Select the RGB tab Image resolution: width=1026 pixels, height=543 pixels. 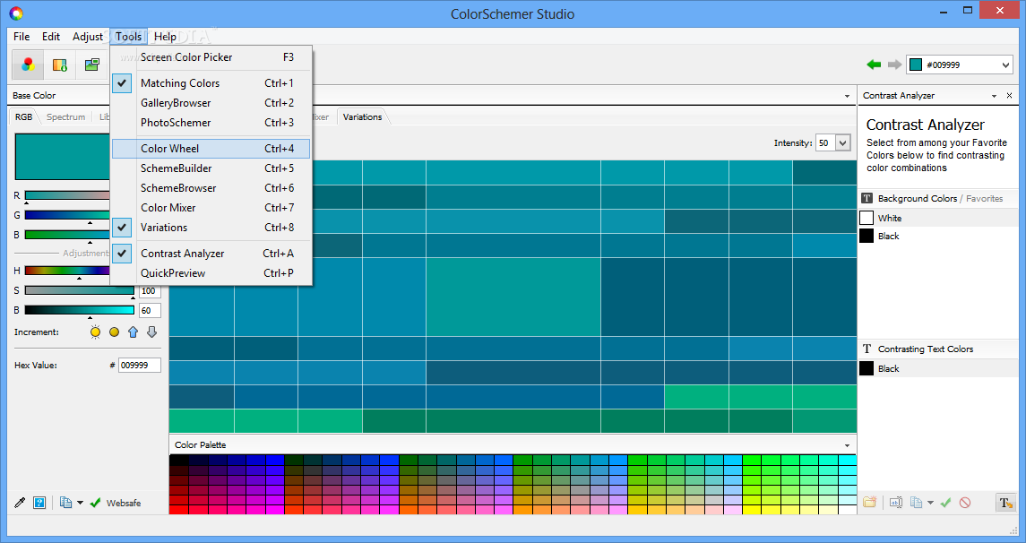23,116
